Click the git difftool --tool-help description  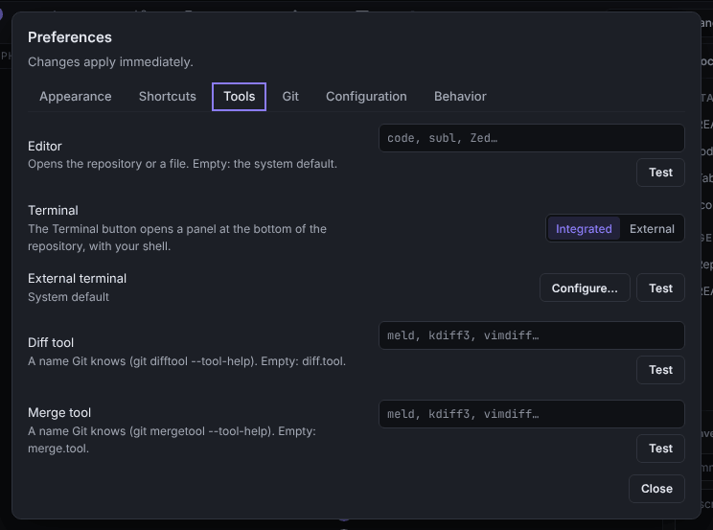point(187,361)
